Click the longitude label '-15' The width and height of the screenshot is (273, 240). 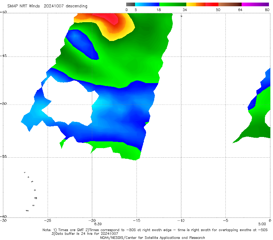(x=136, y=220)
